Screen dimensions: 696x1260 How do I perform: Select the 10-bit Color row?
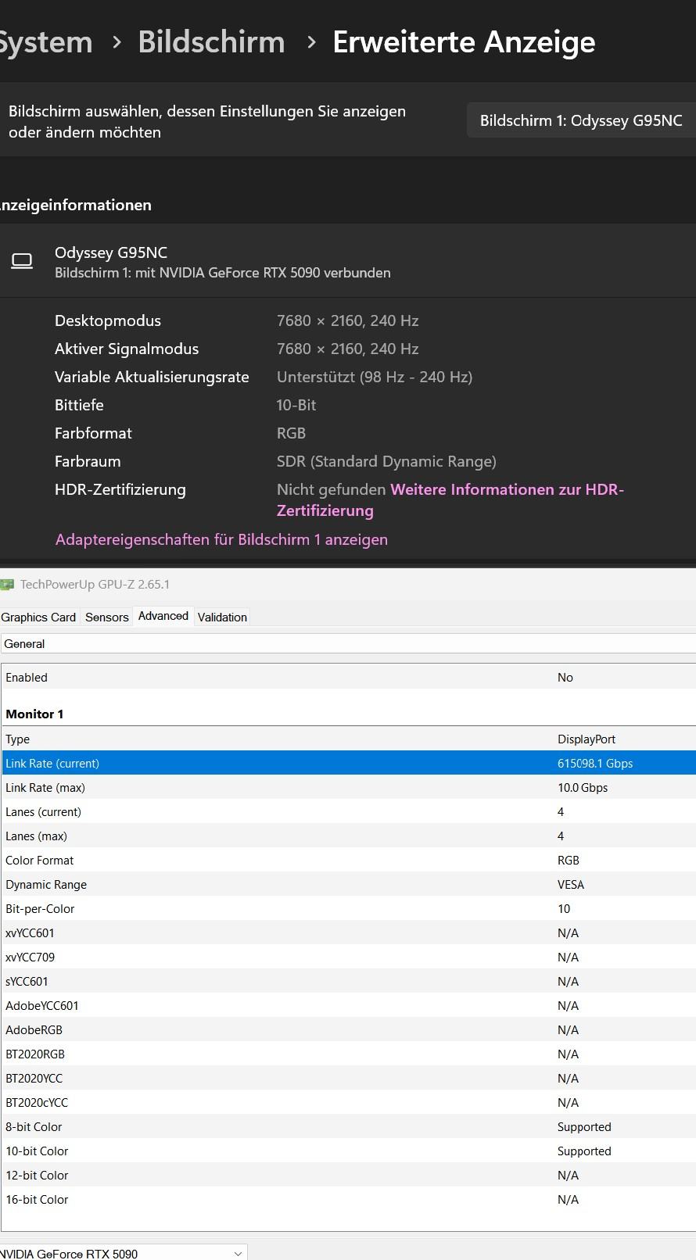coord(348,1151)
